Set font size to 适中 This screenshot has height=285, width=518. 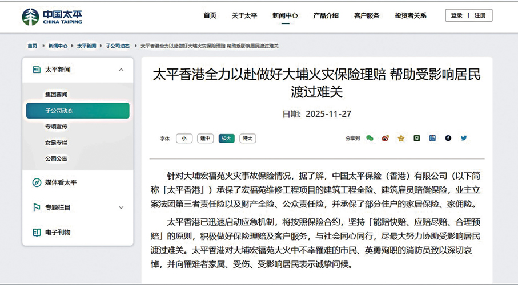[205, 139]
